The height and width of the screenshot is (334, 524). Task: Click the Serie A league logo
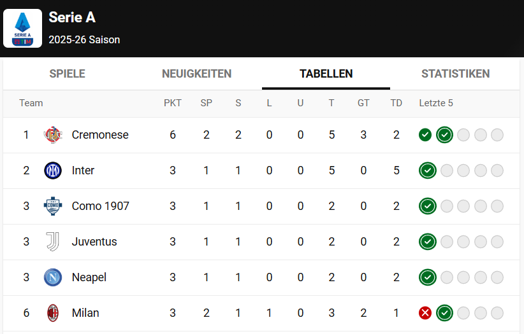(23, 29)
